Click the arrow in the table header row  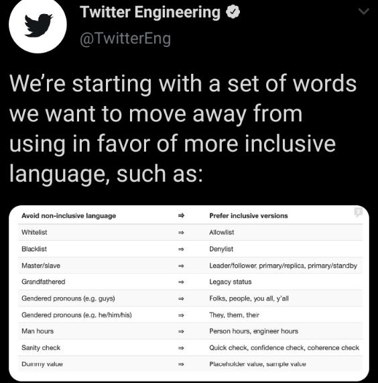181,216
